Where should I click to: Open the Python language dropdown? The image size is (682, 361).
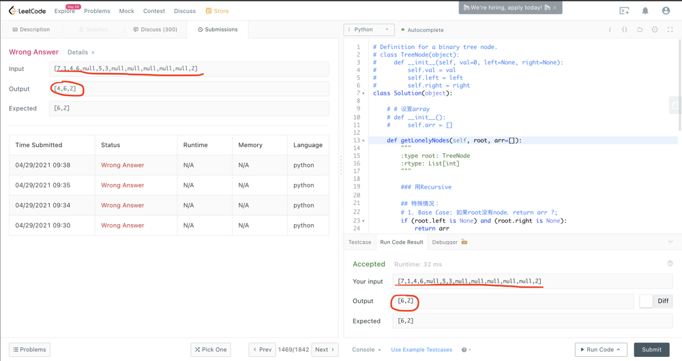[x=369, y=29]
